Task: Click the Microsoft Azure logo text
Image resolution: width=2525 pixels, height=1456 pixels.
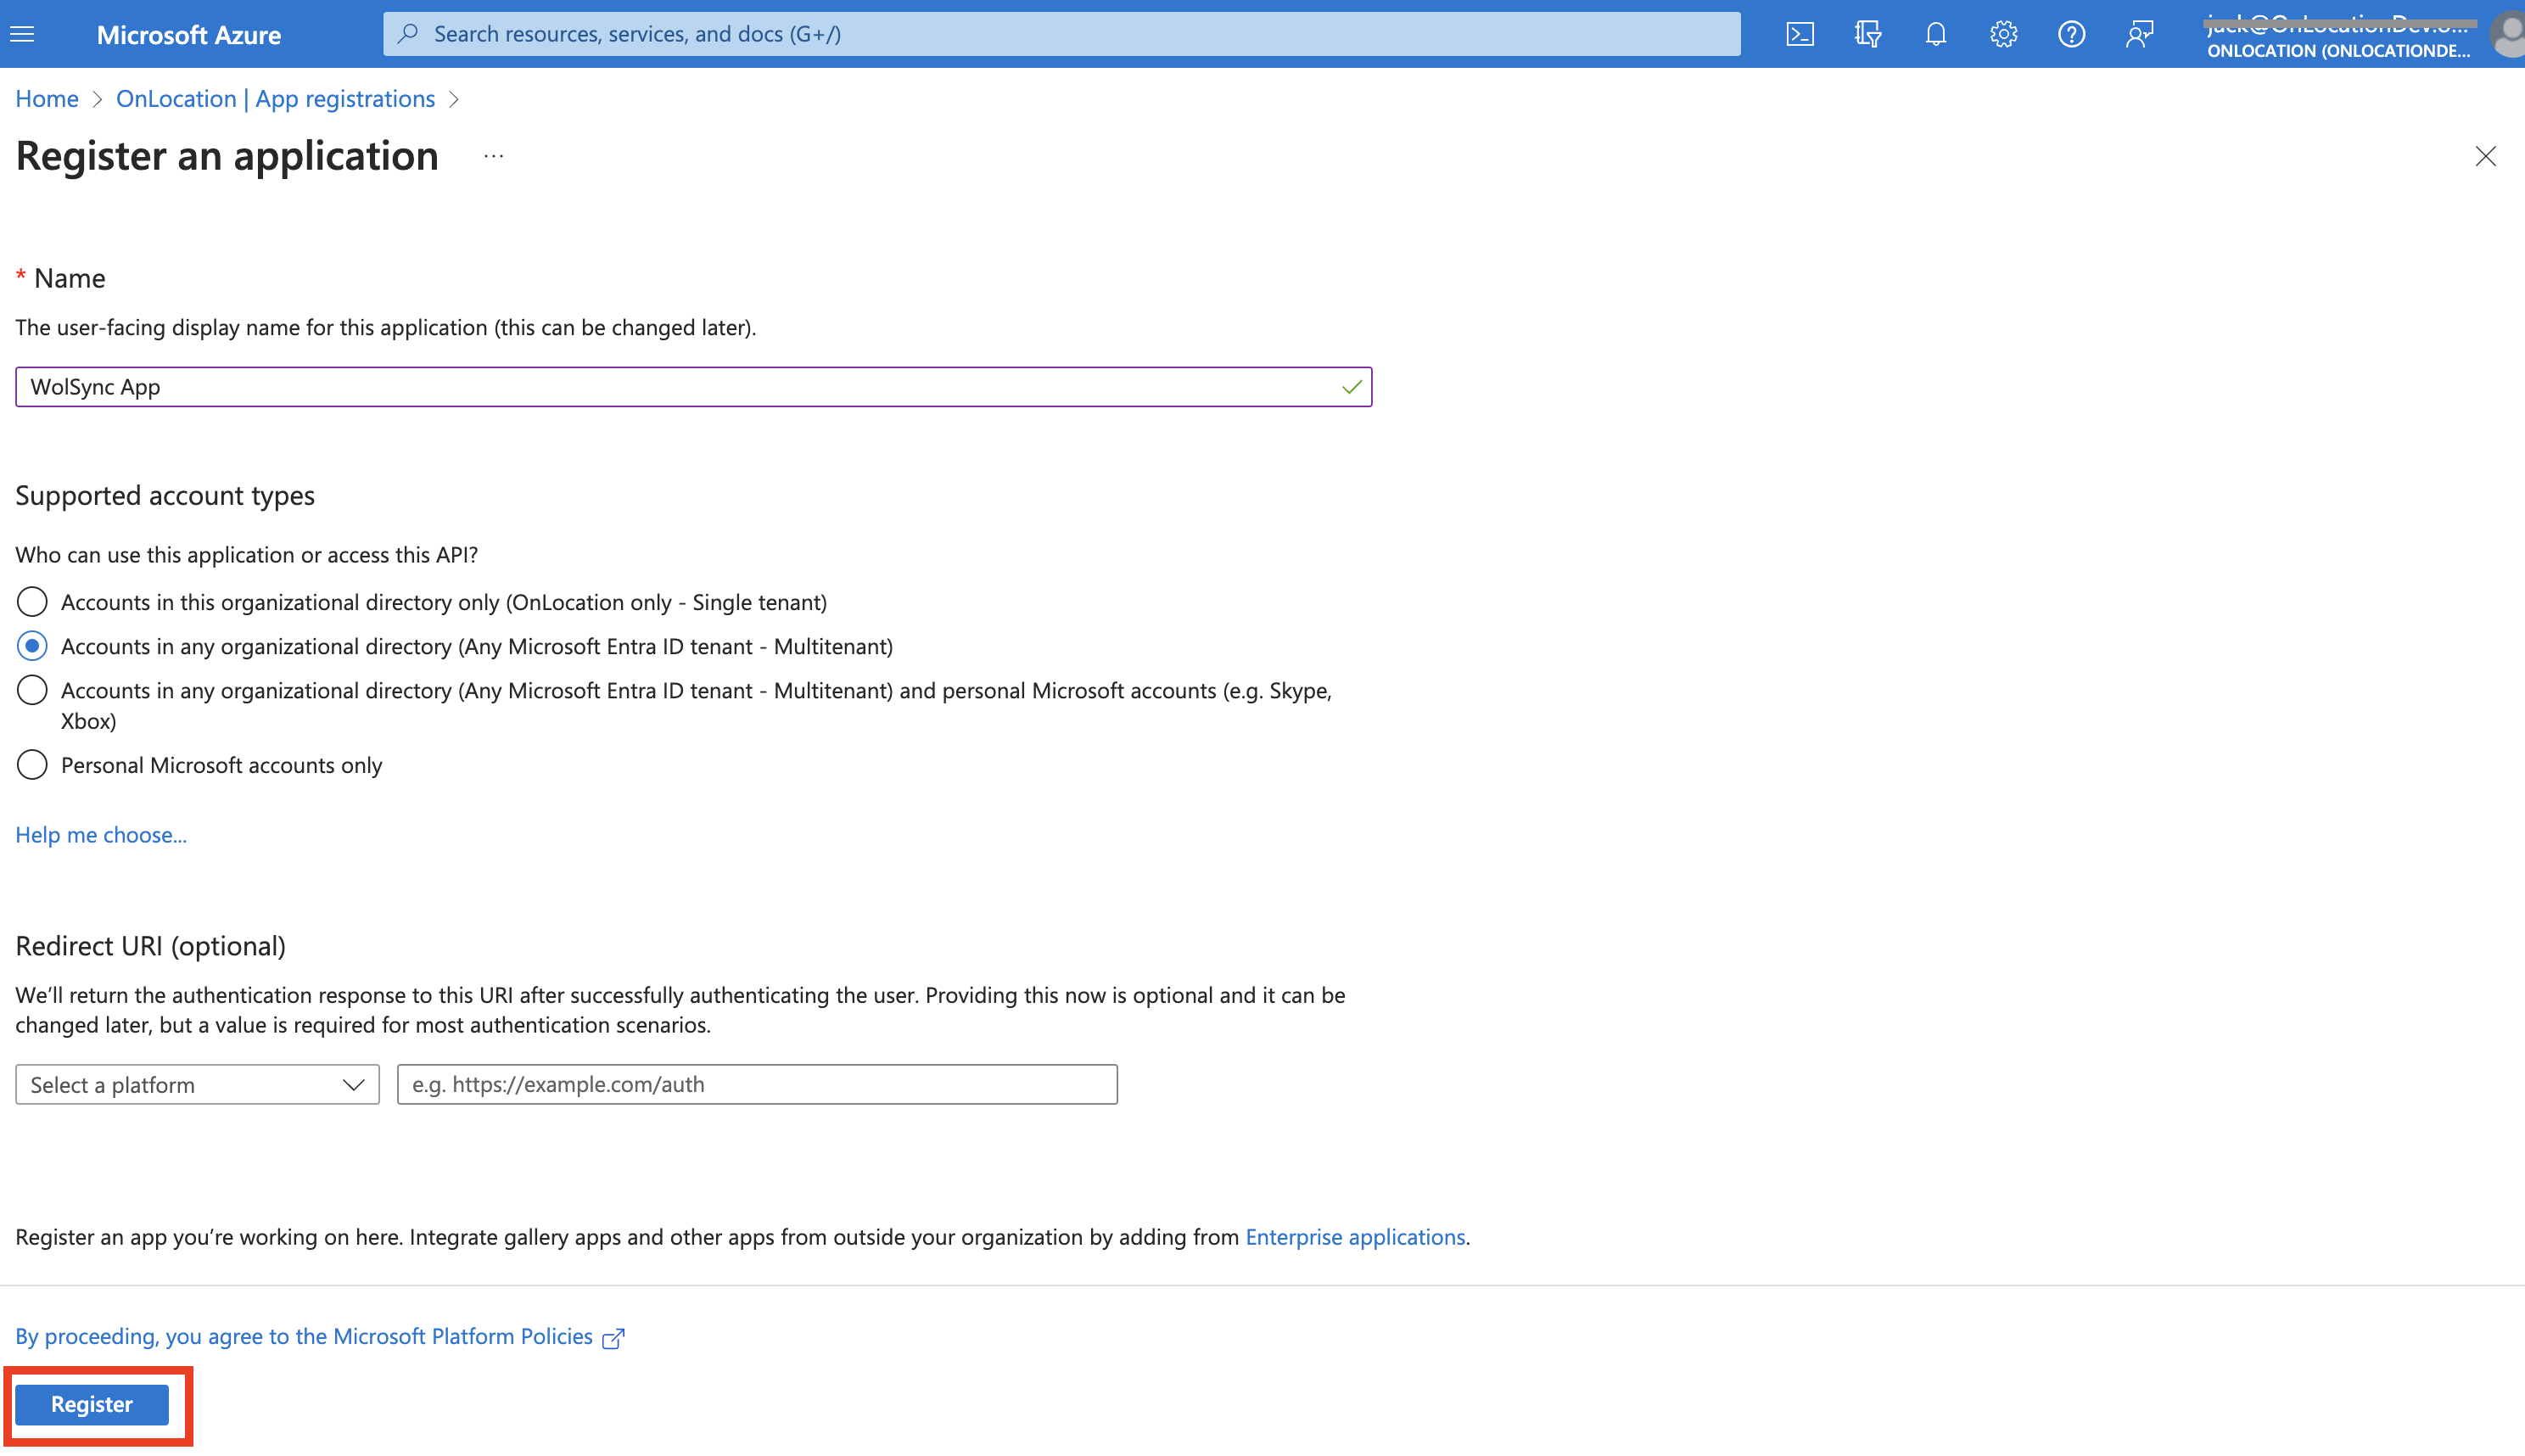Action: pos(189,35)
